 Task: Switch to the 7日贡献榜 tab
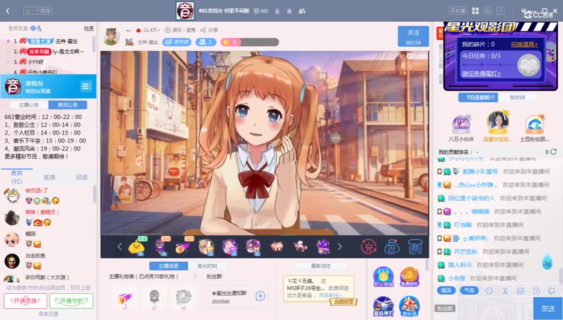(478, 97)
